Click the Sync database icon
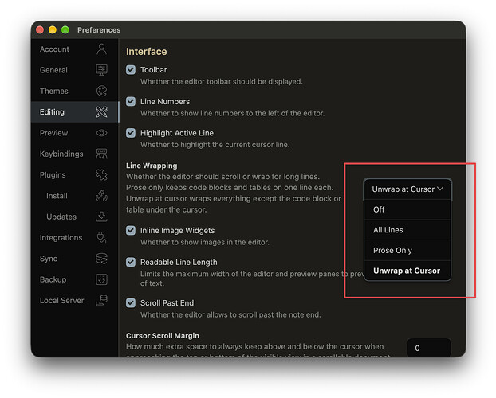 point(101,259)
